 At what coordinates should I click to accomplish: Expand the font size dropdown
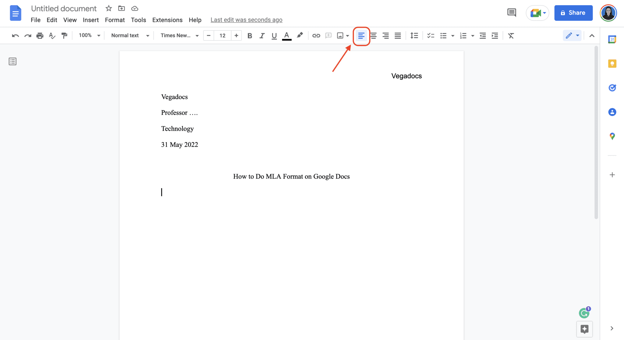pyautogui.click(x=222, y=36)
